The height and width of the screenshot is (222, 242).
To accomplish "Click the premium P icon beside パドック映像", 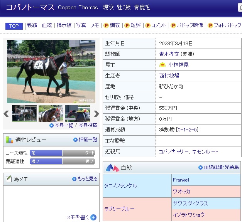I will tap(173, 25).
